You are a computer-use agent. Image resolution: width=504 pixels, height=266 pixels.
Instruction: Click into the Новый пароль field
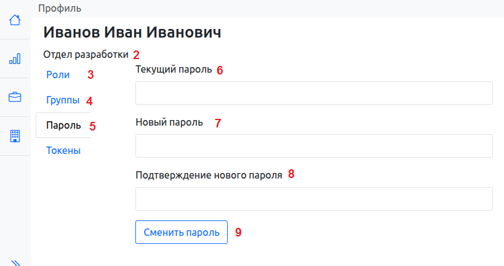pyautogui.click(x=314, y=147)
